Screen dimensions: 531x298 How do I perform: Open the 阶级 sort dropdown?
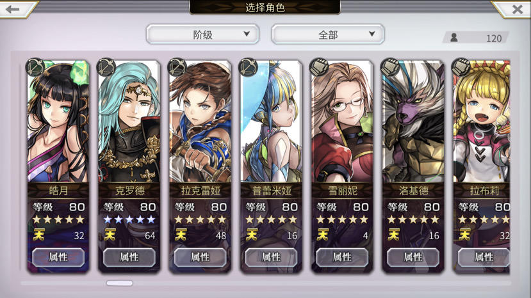(203, 34)
